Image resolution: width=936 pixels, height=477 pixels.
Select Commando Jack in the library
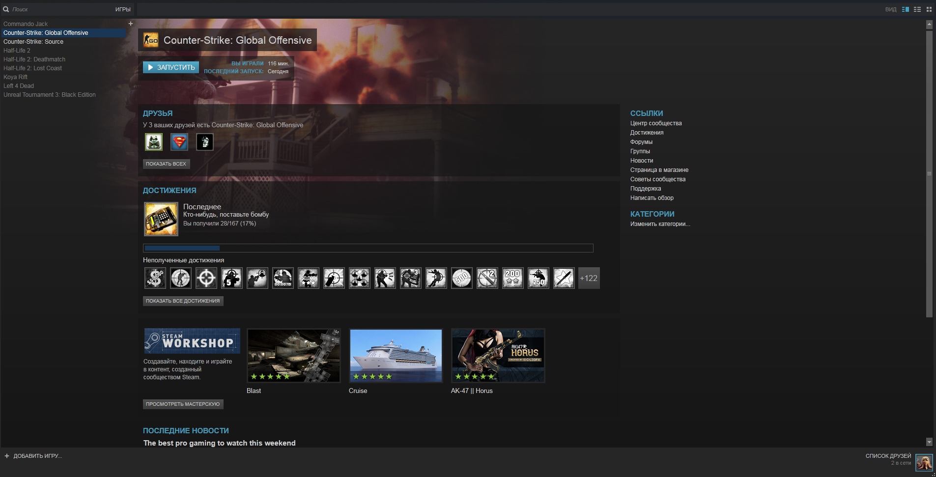click(26, 24)
